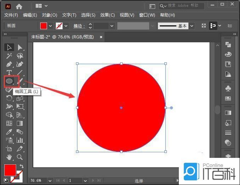Select the Hand tool
Viewport: 240px width, 185px height.
[x=9, y=157]
